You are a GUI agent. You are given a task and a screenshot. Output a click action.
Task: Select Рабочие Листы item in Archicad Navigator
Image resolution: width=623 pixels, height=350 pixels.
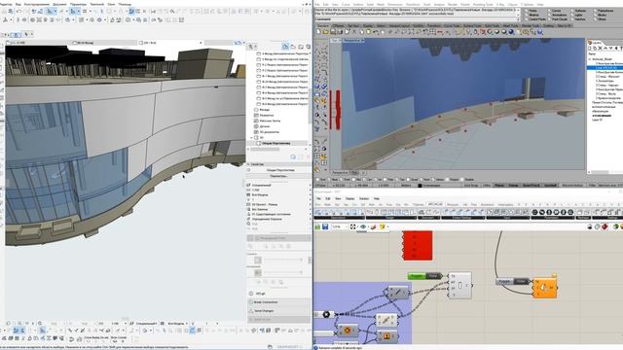[270, 121]
